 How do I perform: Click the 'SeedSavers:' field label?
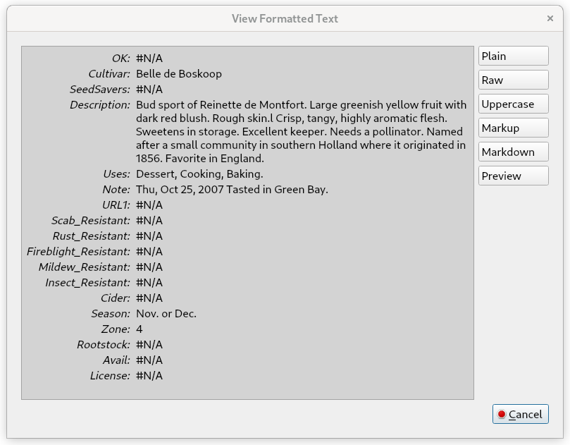coord(100,90)
